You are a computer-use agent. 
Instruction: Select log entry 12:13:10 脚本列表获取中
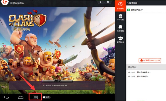[x=139, y=73]
